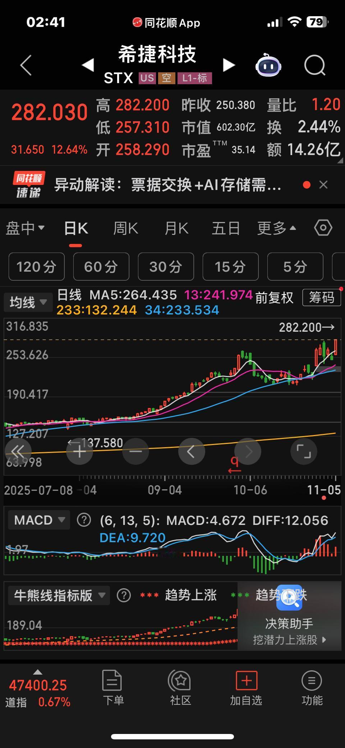Screen dimensions: 345x748
Task: Switch to the 周K tab
Action: coord(126,228)
